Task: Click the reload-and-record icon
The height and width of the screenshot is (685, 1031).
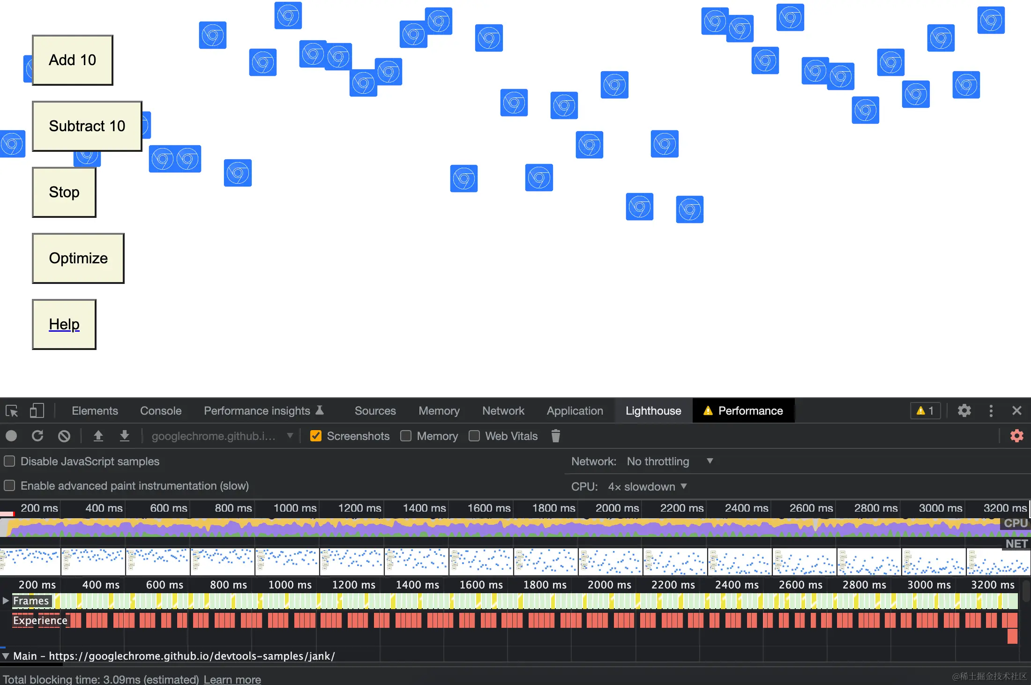Action: coord(37,436)
